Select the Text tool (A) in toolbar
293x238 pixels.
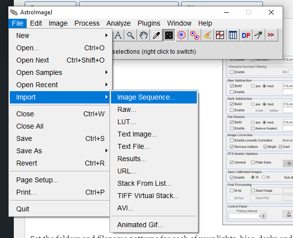click(x=118, y=35)
